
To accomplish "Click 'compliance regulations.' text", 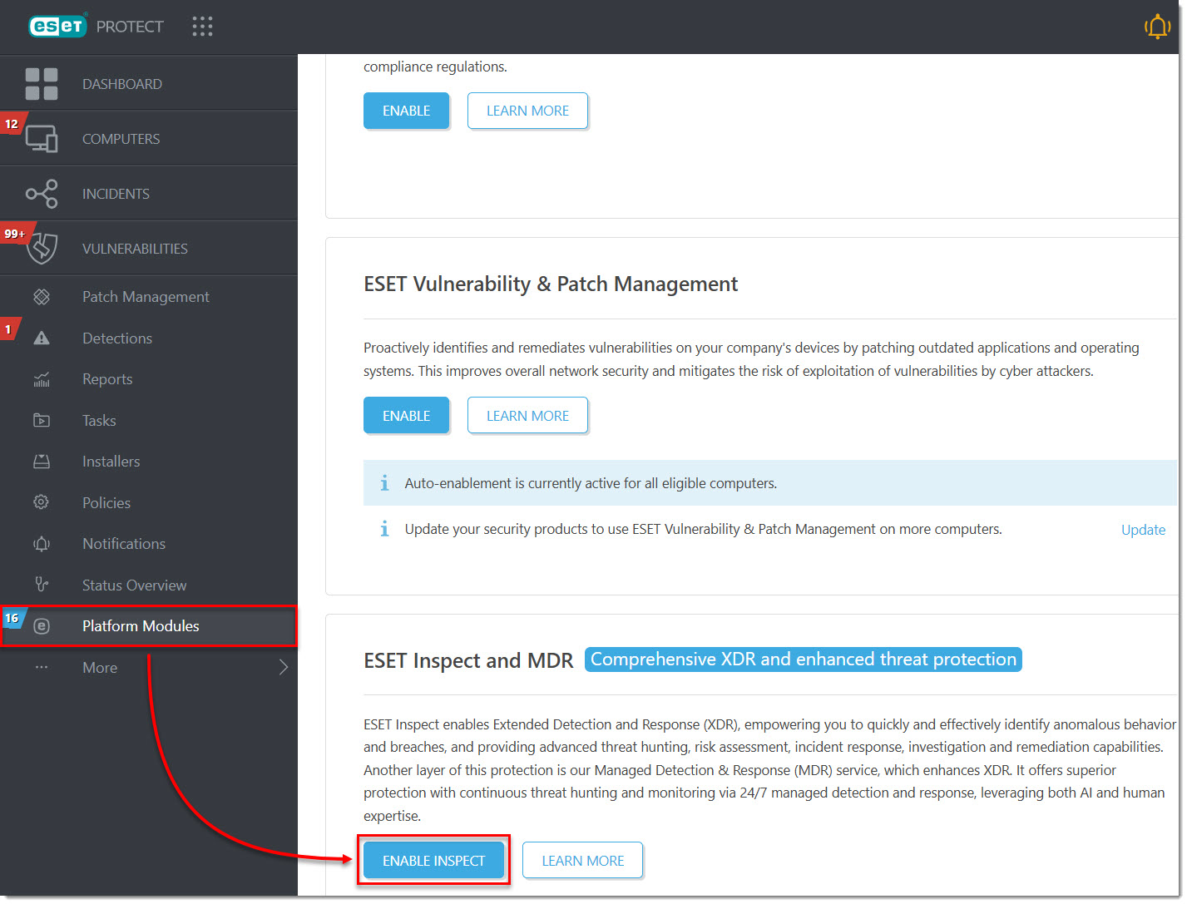I will pyautogui.click(x=435, y=67).
